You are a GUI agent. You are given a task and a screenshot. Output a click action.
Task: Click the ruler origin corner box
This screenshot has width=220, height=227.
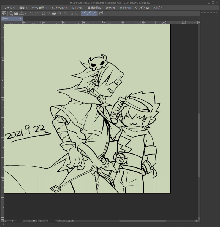2,22
